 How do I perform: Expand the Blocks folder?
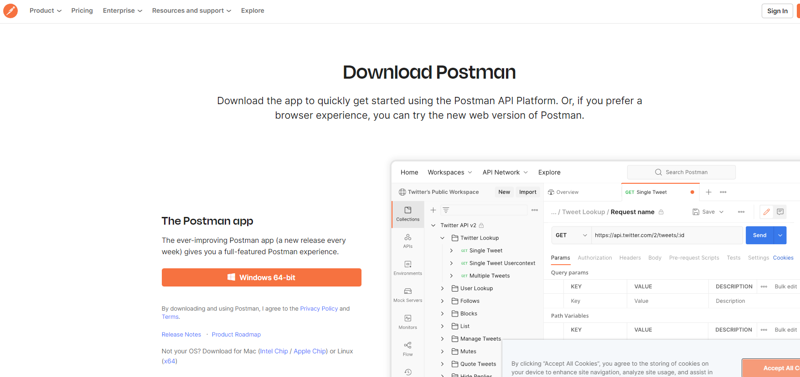pos(443,314)
